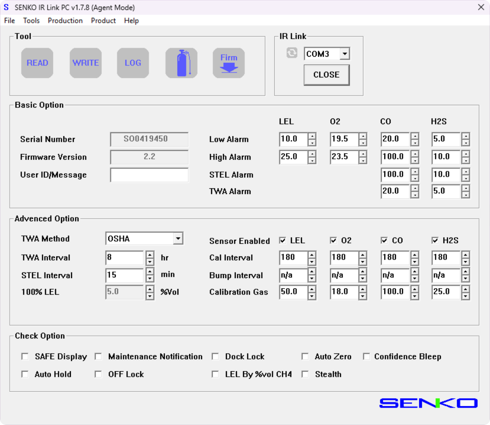Viewport: 490px width, 425px height.
Task: Open the TWA Method dropdown
Action: point(178,239)
